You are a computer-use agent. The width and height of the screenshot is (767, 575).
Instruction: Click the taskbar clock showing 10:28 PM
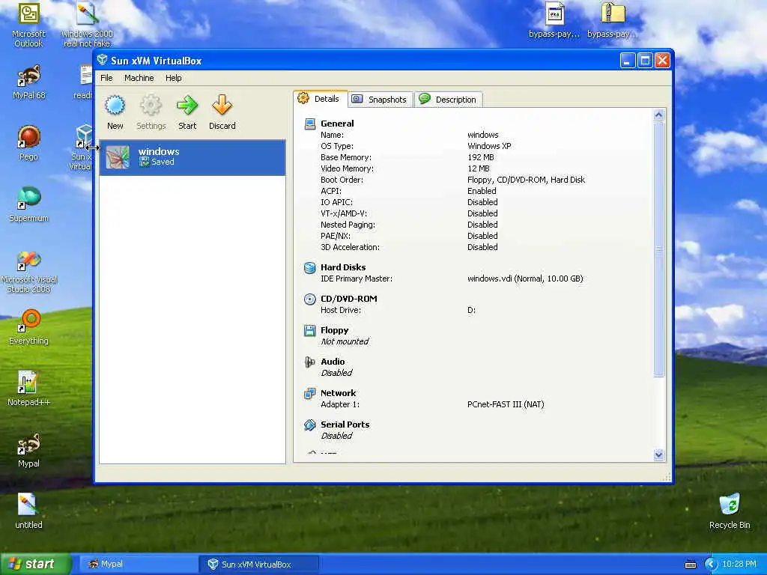click(739, 564)
